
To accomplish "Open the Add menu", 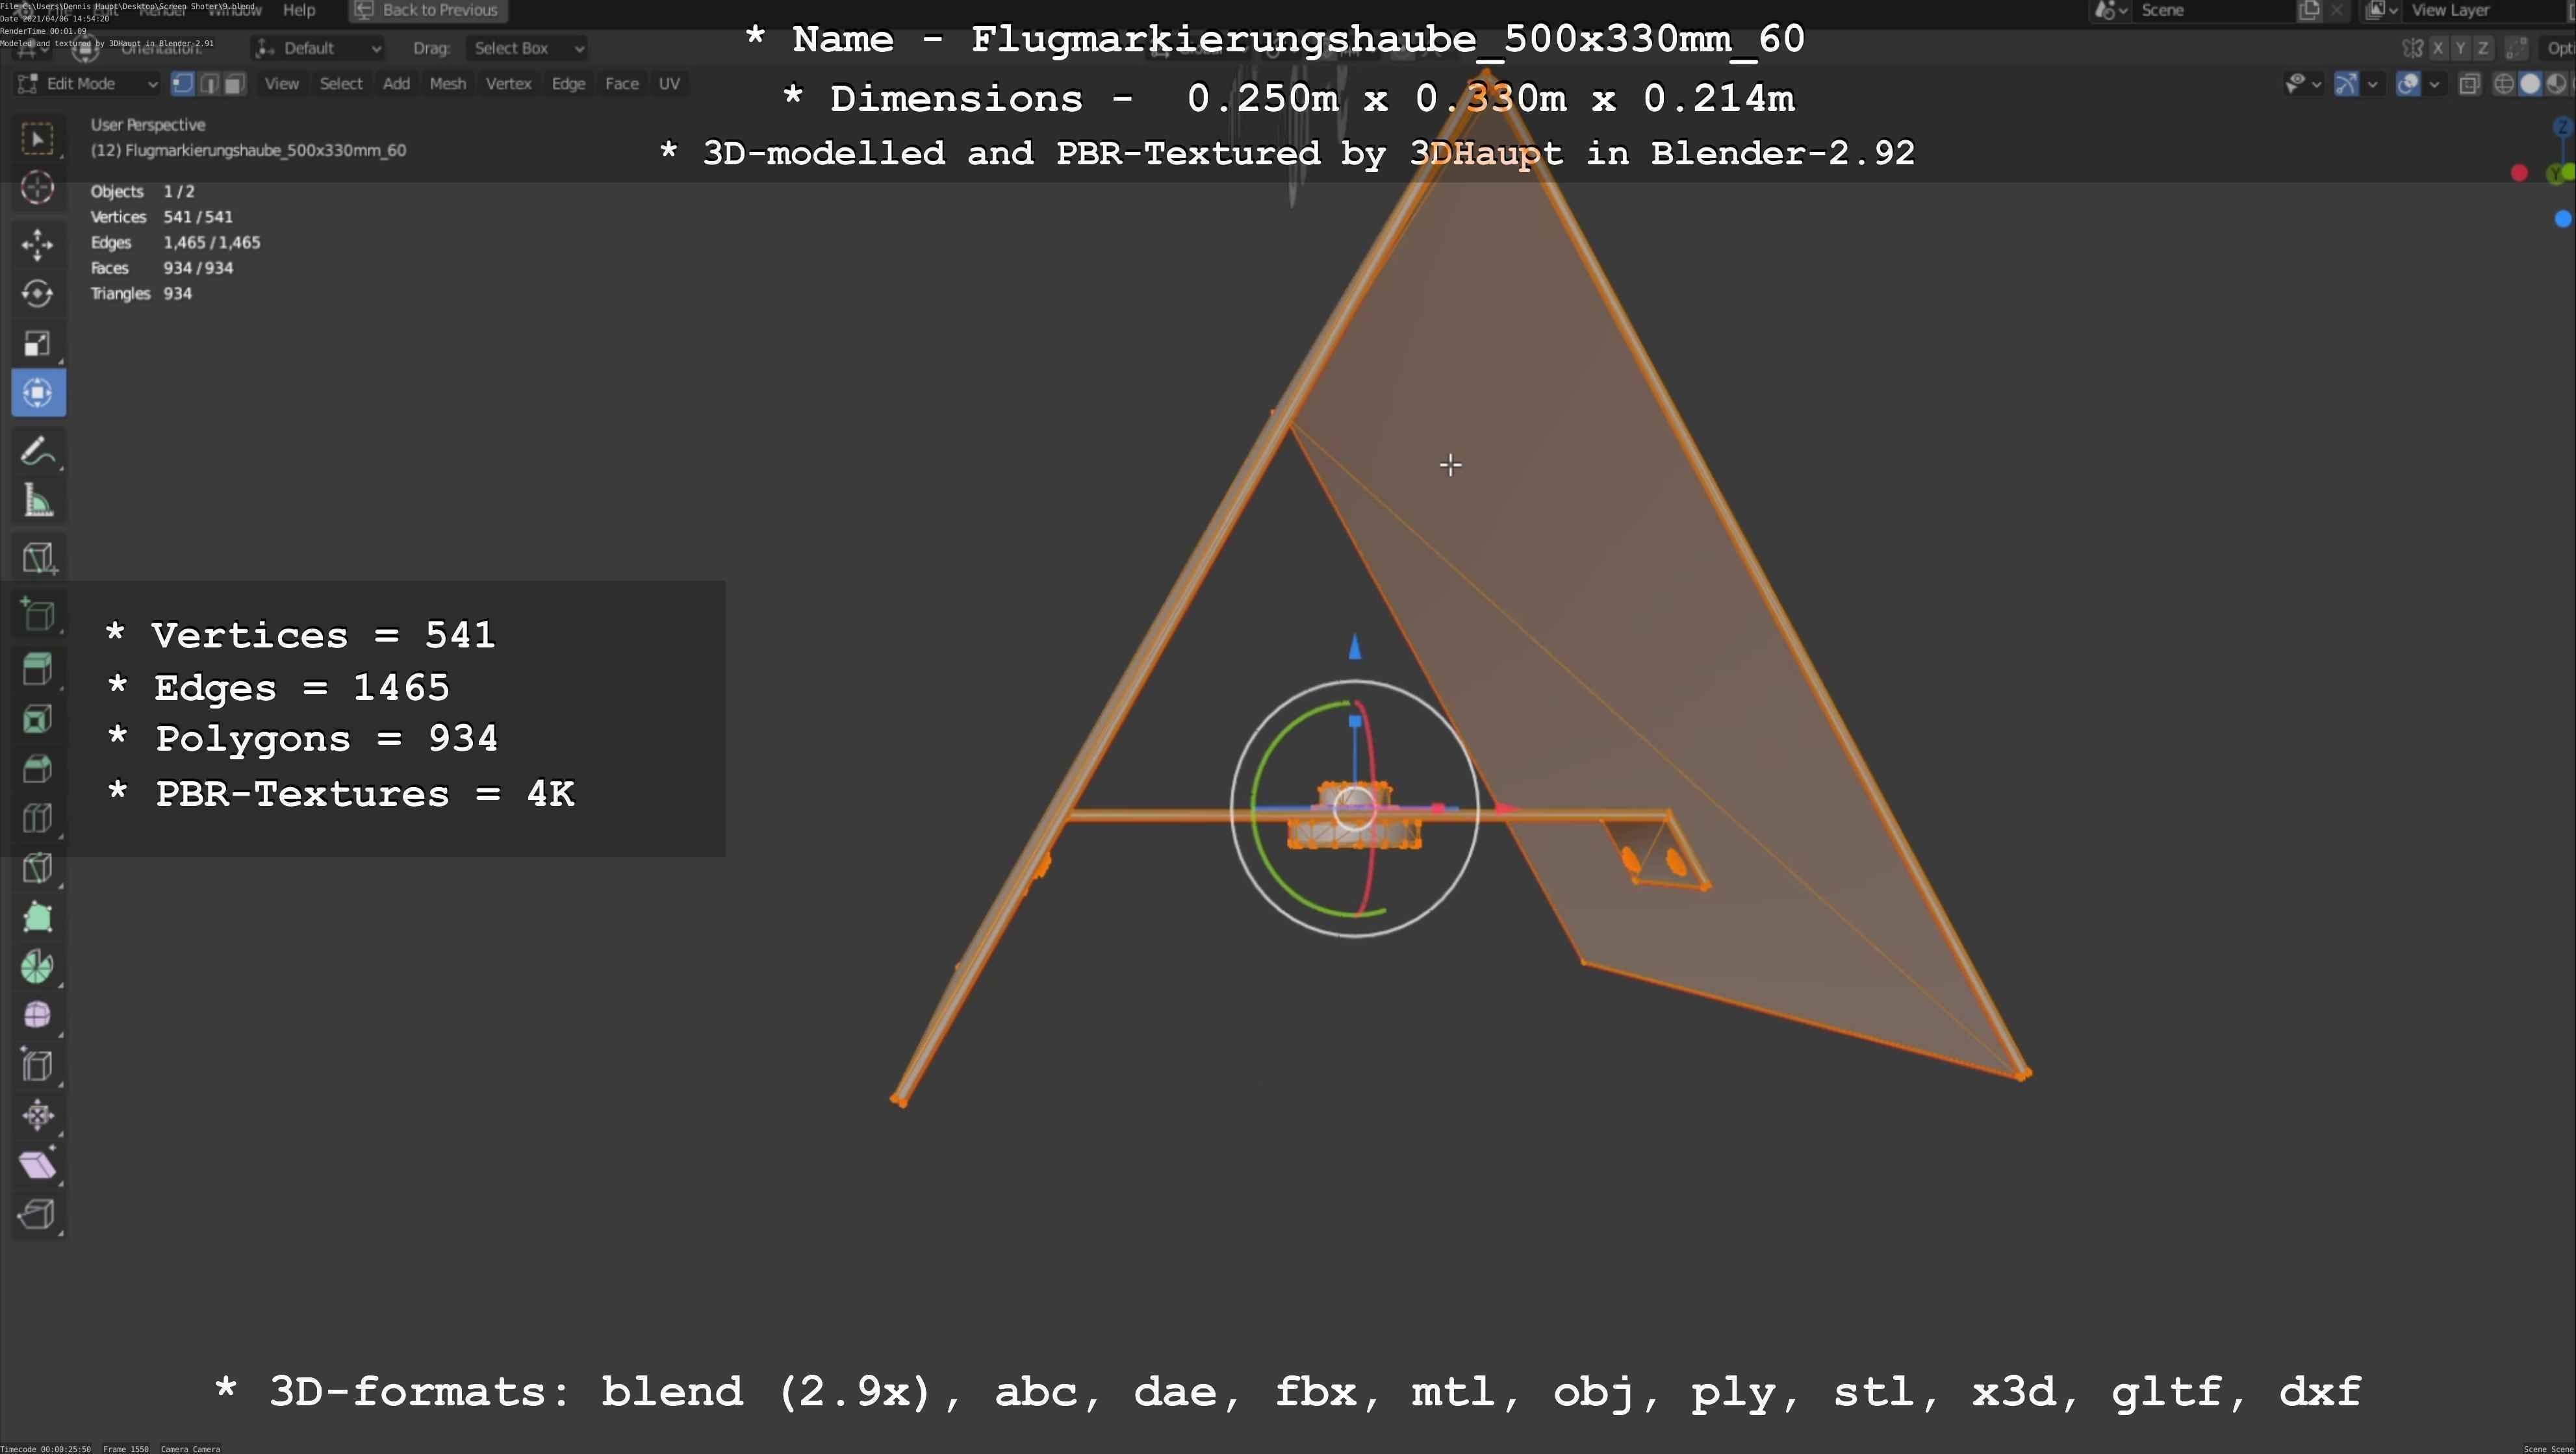I will tap(397, 84).
